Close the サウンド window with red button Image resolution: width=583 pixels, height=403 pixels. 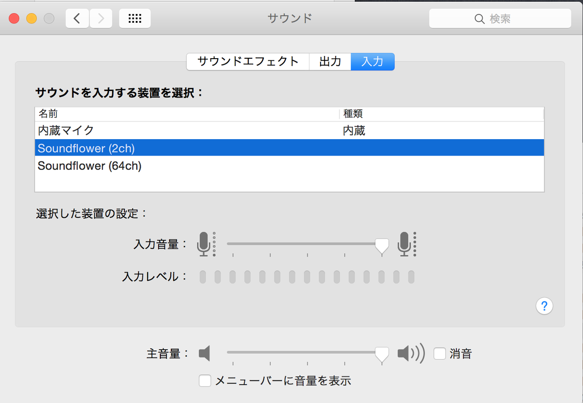[14, 19]
